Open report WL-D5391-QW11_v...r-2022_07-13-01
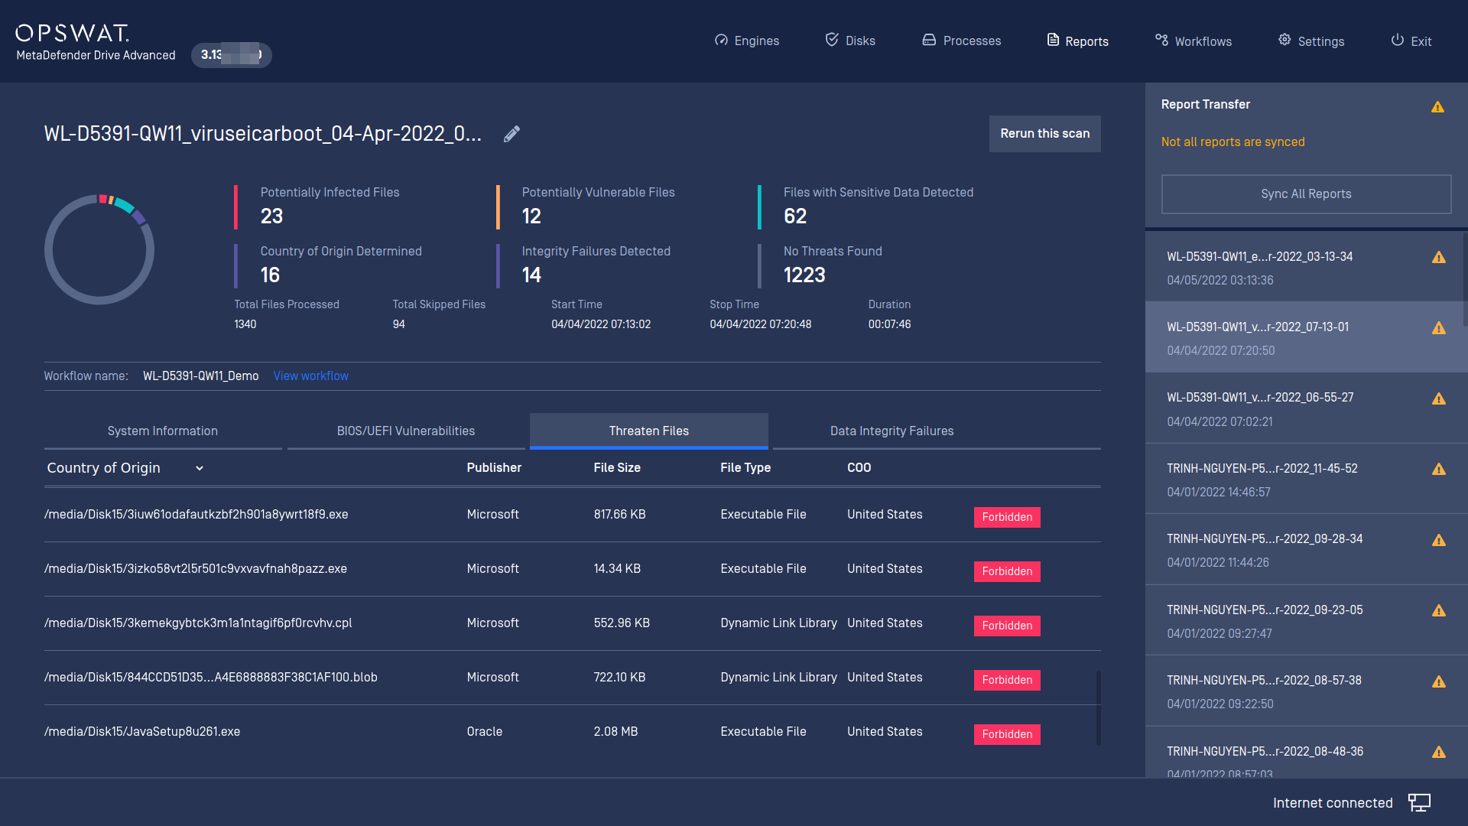1468x826 pixels. coord(1304,338)
